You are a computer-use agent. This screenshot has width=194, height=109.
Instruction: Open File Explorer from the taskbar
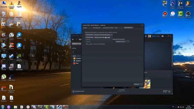pyautogui.click(x=15, y=107)
